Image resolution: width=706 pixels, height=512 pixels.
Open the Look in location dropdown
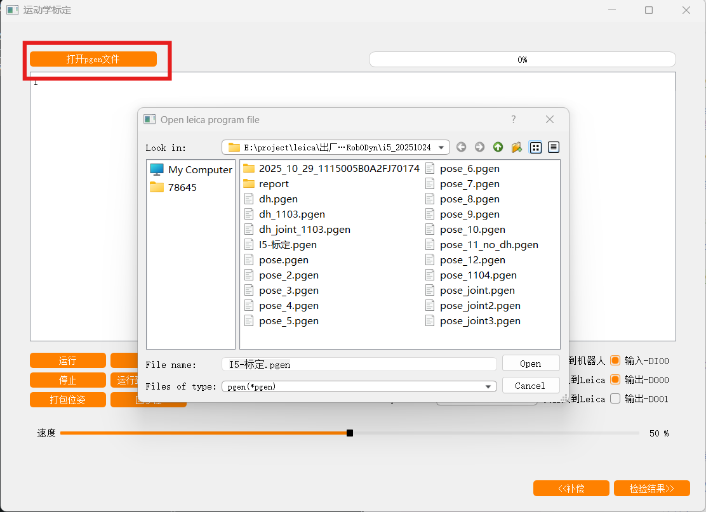coord(441,147)
